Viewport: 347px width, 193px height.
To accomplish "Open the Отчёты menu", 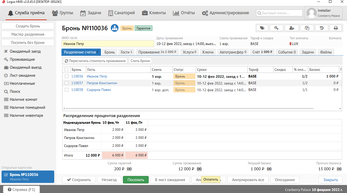I will coord(184,13).
